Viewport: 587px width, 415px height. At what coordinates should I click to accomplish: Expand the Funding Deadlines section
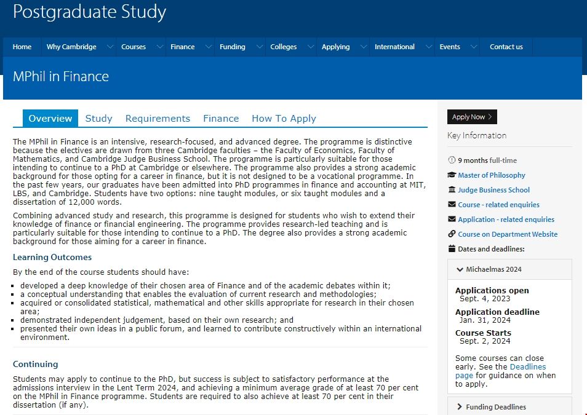(460, 407)
